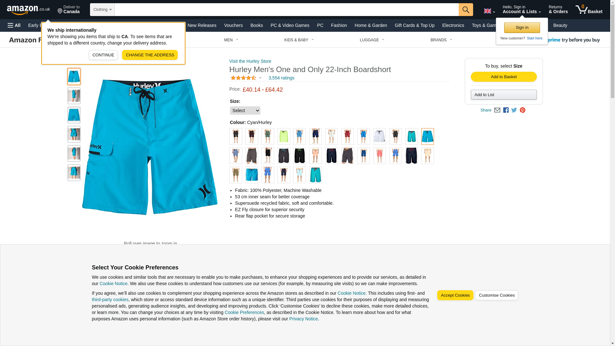Open the Amazon.co.uk home logo
The width and height of the screenshot is (615, 346).
29,10
